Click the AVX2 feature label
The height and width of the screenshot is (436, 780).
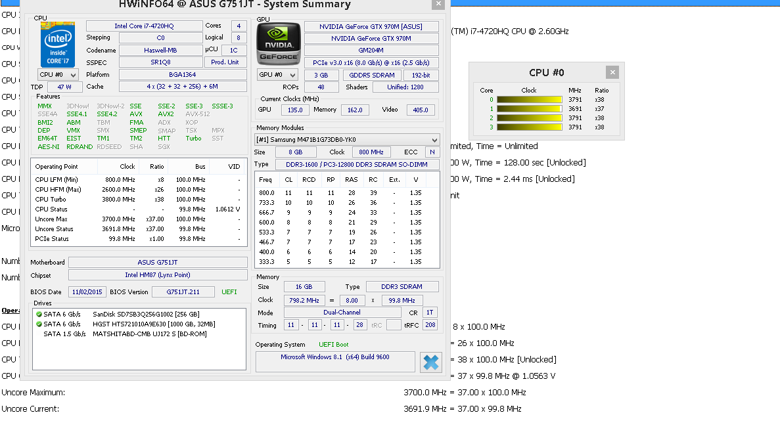click(x=166, y=114)
